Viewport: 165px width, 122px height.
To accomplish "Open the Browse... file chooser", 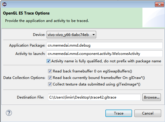I will tap(152, 97).
